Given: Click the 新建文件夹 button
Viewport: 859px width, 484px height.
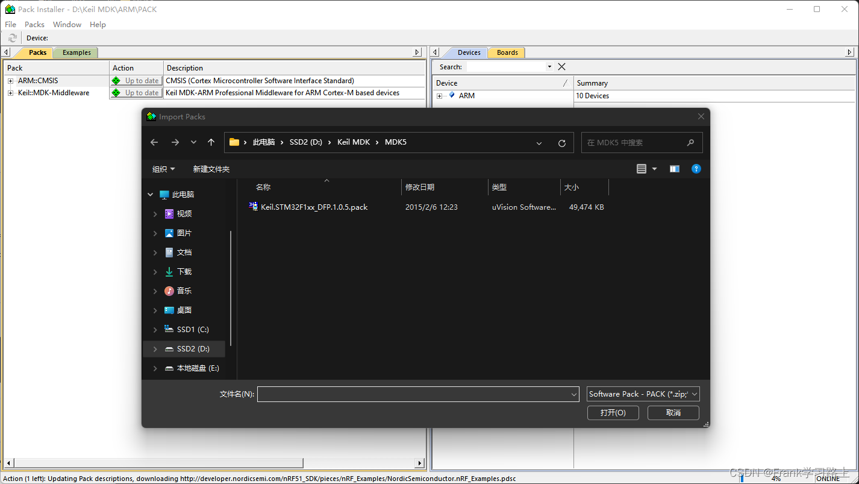Looking at the screenshot, I should tap(211, 169).
